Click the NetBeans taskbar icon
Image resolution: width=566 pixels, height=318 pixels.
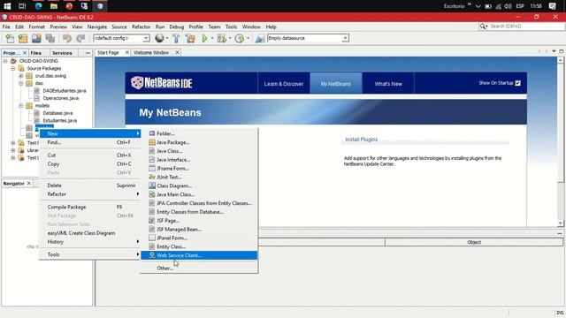[x=100, y=6]
